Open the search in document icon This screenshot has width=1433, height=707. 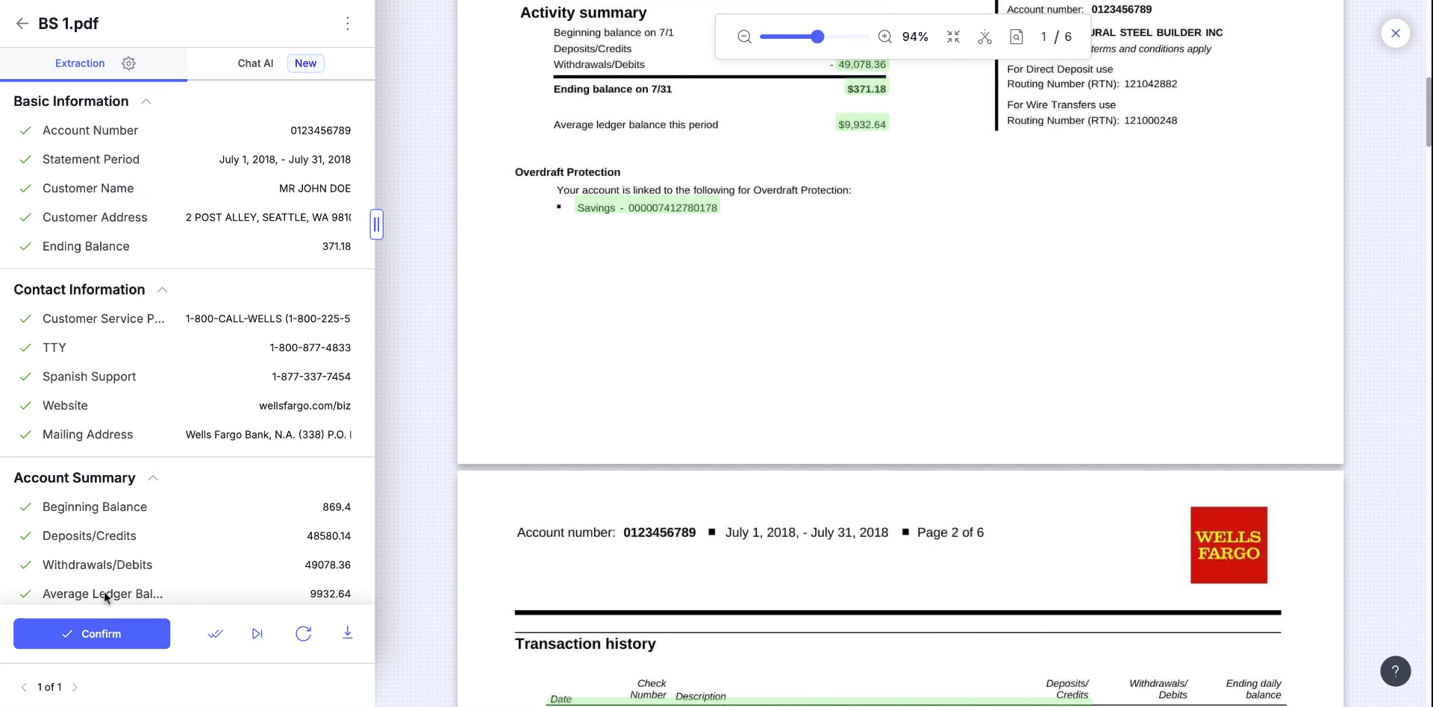[1017, 37]
